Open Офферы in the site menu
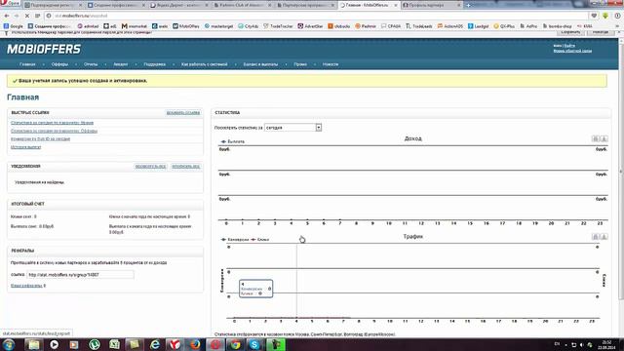624x351 pixels. (x=59, y=64)
